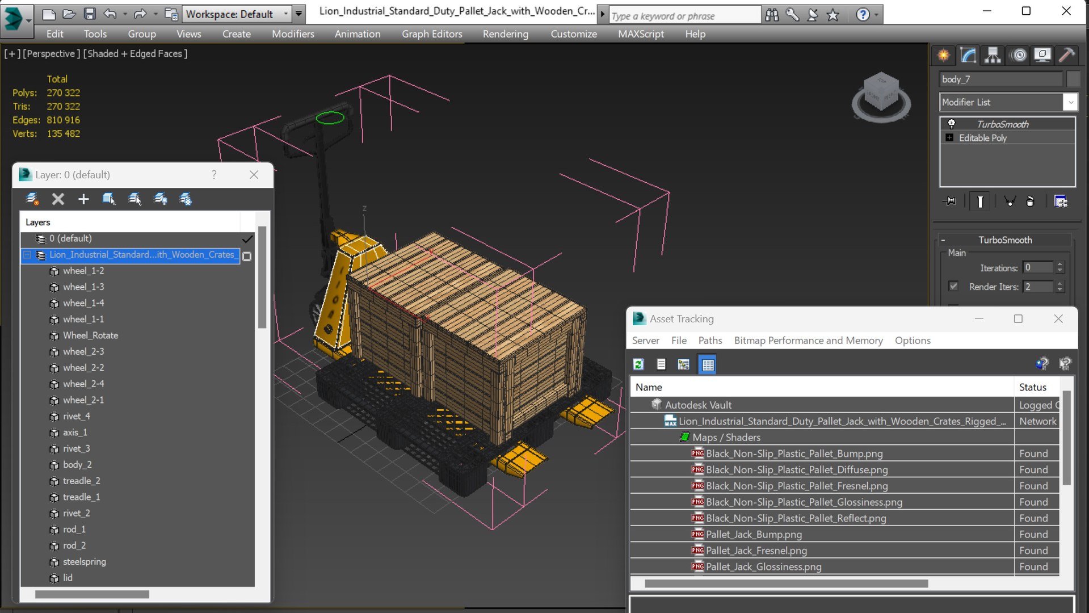Switch to the Create command panel
The width and height of the screenshot is (1089, 613).
pyautogui.click(x=944, y=55)
